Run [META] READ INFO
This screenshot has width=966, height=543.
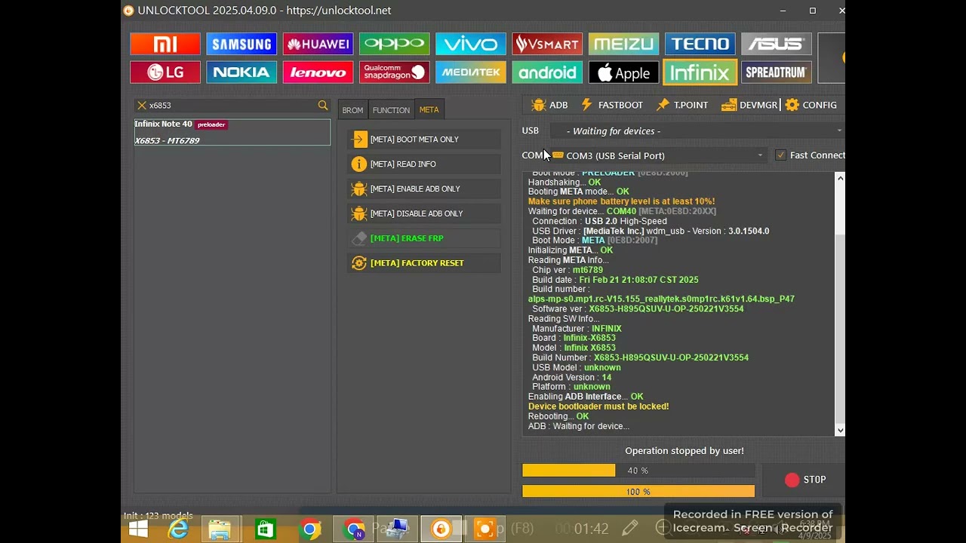pyautogui.click(x=424, y=164)
